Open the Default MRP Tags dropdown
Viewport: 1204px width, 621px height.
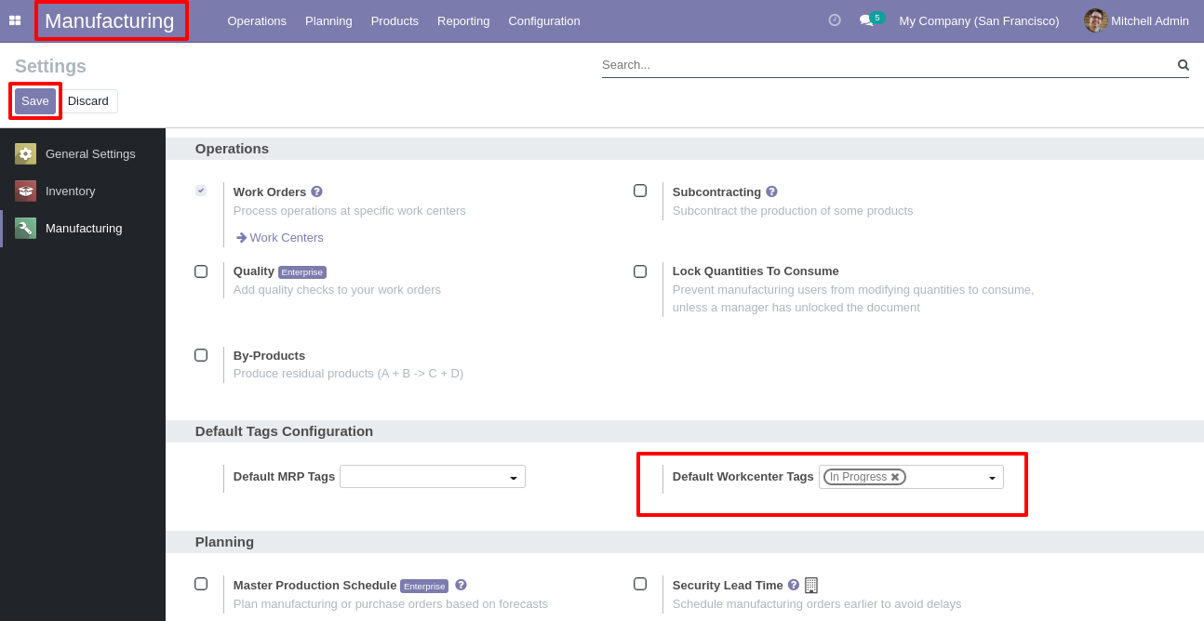pos(433,477)
